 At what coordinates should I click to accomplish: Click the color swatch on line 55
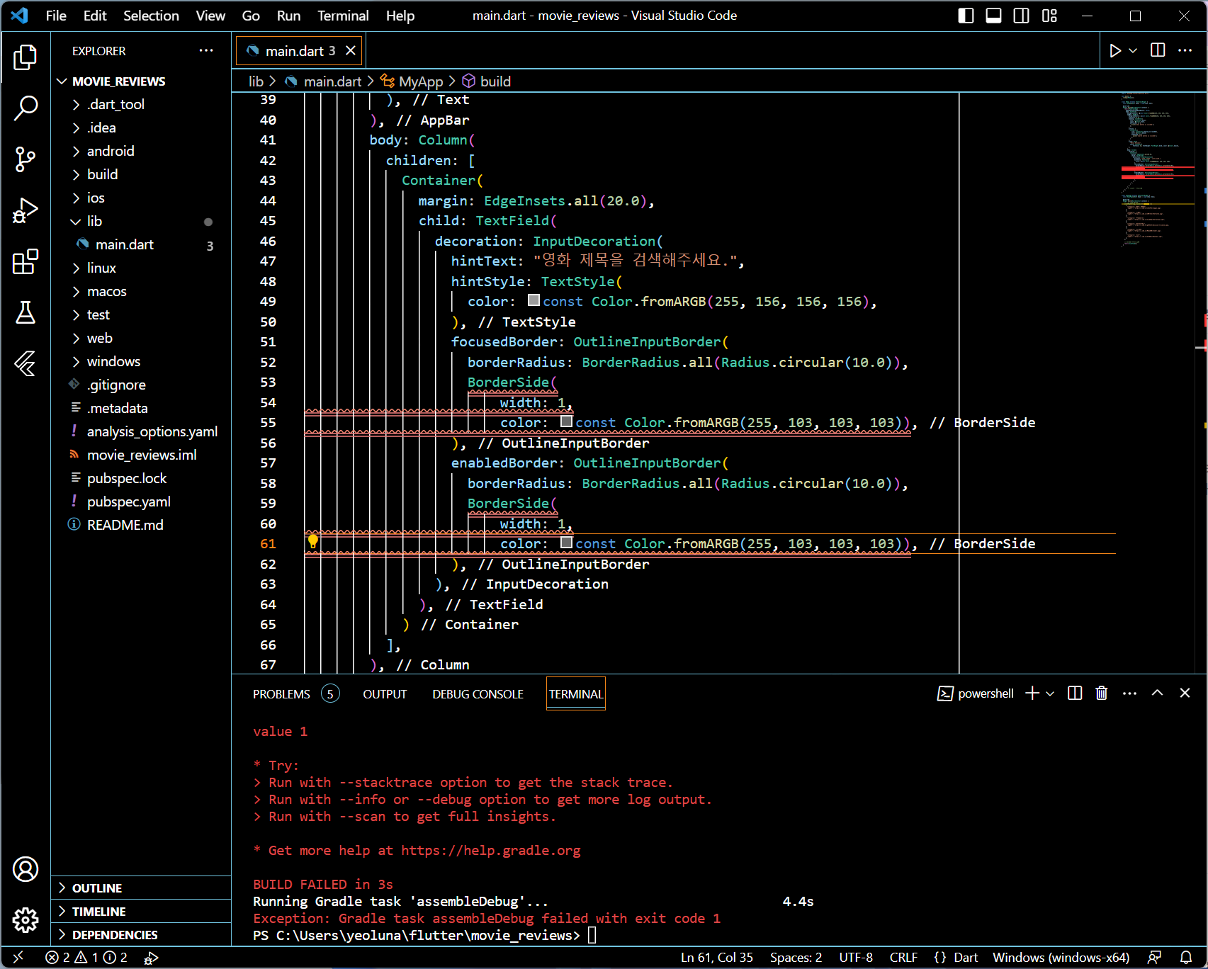tap(567, 422)
